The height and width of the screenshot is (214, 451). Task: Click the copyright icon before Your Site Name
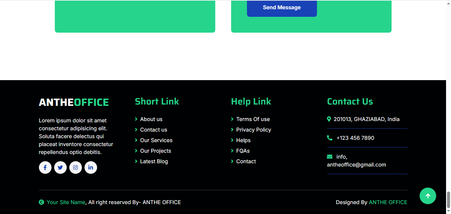[41, 202]
